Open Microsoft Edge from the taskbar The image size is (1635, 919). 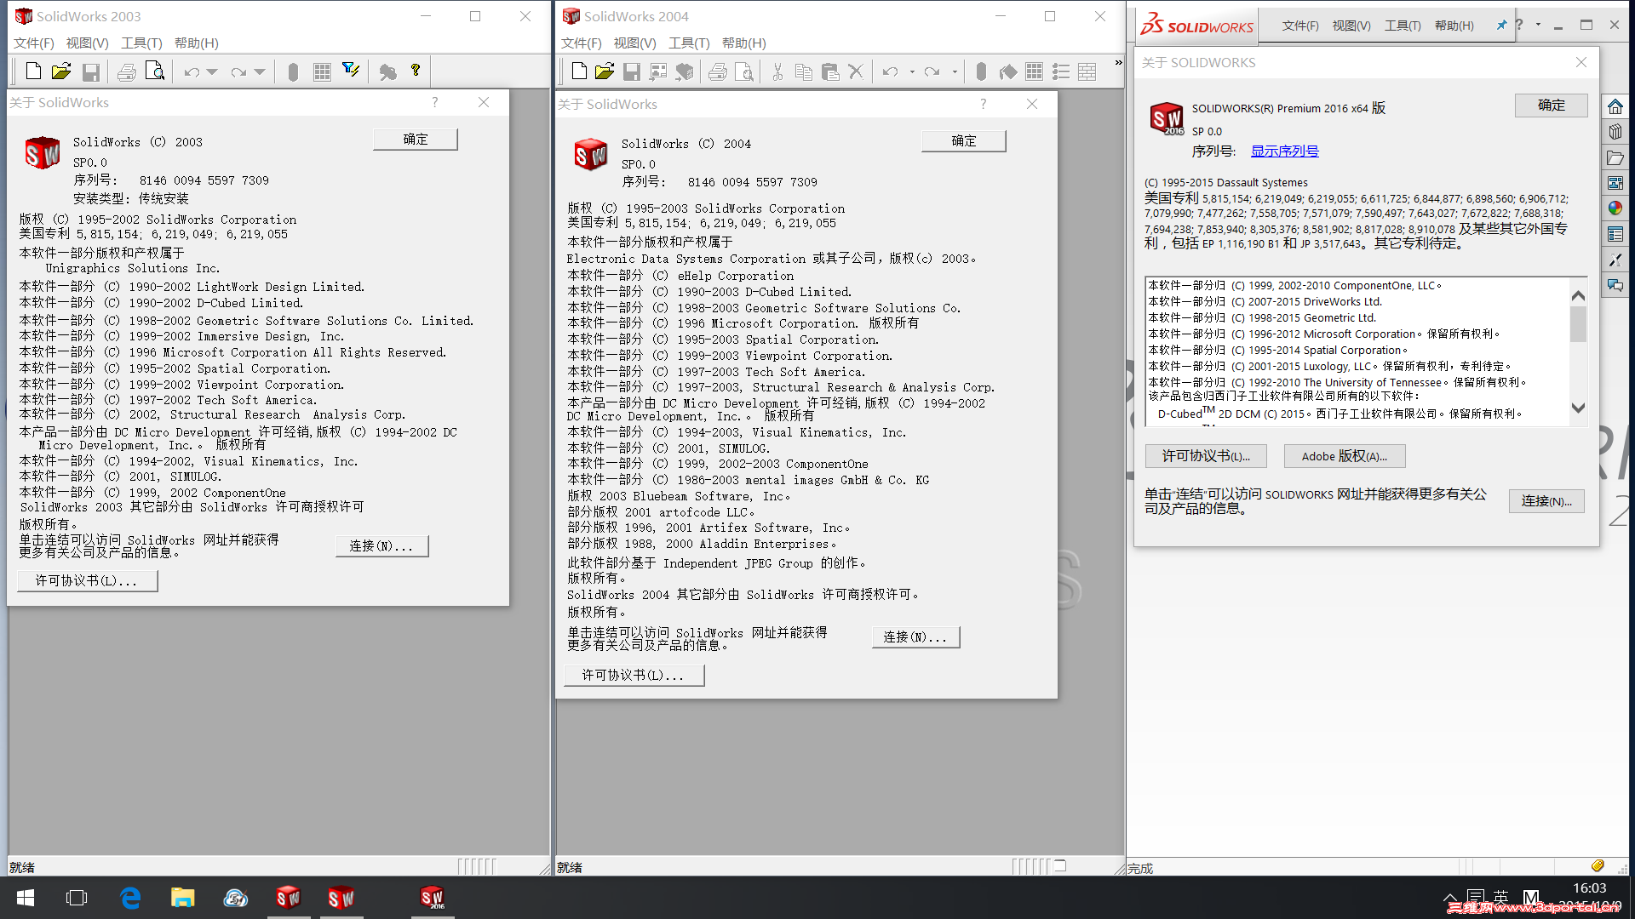(130, 898)
